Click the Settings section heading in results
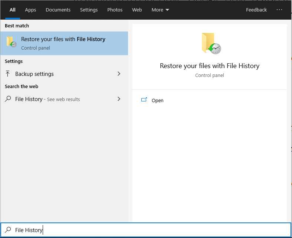This screenshot has height=238, width=292. [x=14, y=61]
